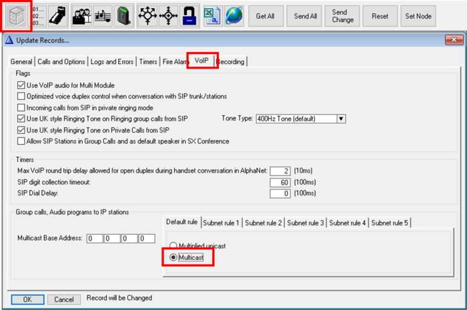
Task: Switch to Subnet rule 5 tab
Action: [390, 223]
